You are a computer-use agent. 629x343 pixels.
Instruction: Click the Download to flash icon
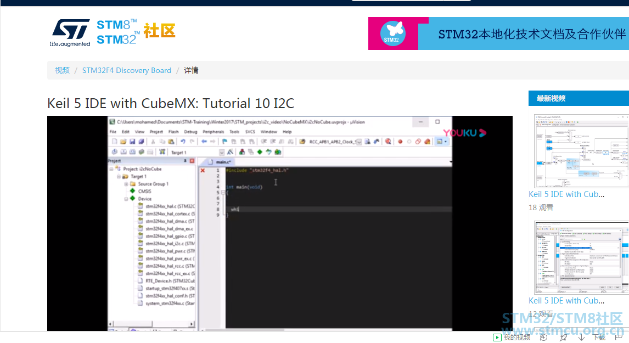pos(162,152)
